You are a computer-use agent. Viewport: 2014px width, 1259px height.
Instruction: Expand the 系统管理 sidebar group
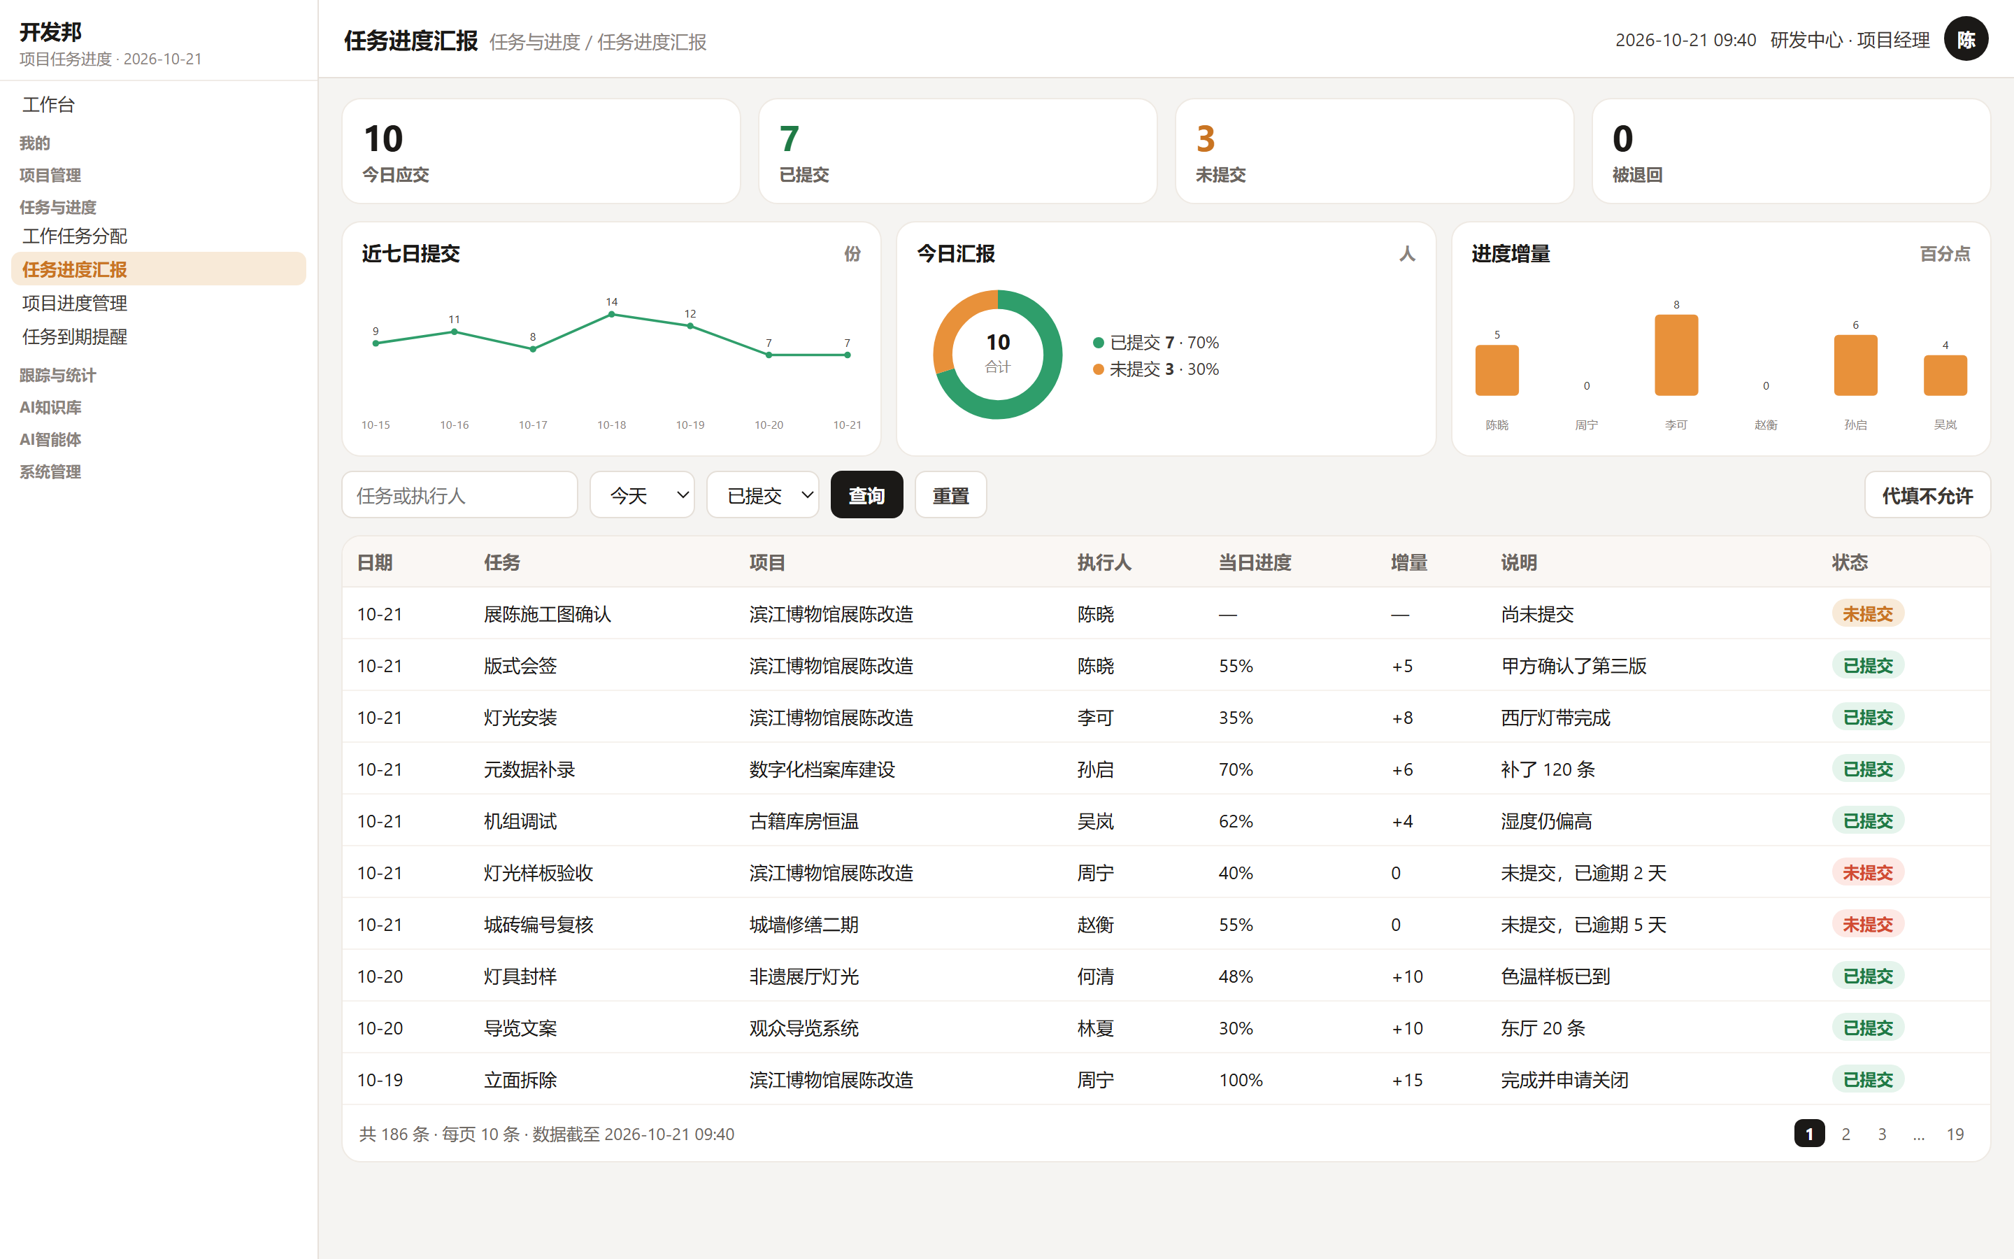[x=50, y=472]
